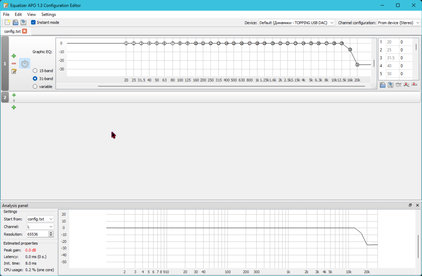Open the Edit menu
Image resolution: width=422 pixels, height=276 pixels.
point(18,14)
